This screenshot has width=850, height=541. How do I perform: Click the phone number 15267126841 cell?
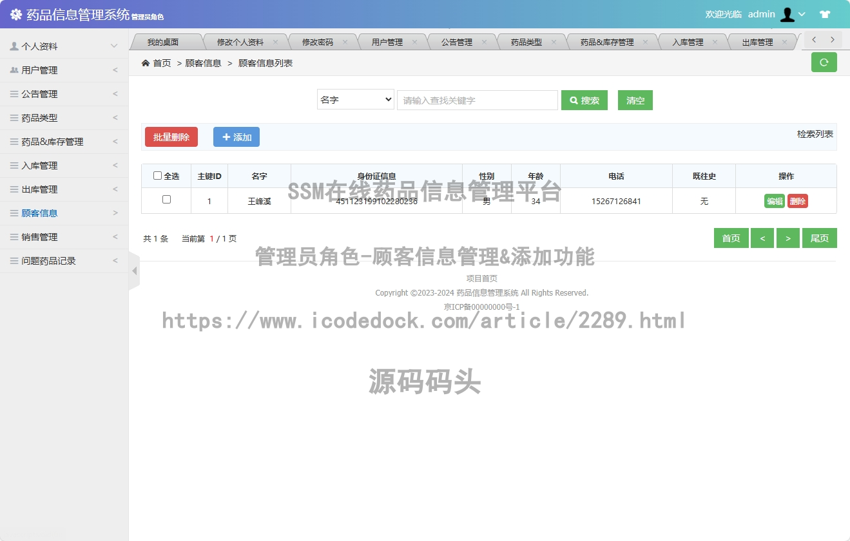[616, 201]
